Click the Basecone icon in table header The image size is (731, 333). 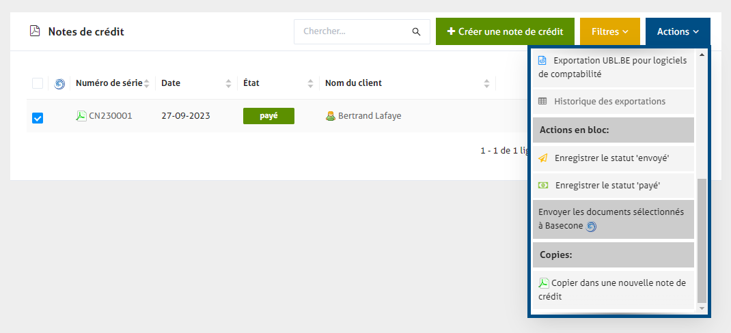tap(59, 84)
